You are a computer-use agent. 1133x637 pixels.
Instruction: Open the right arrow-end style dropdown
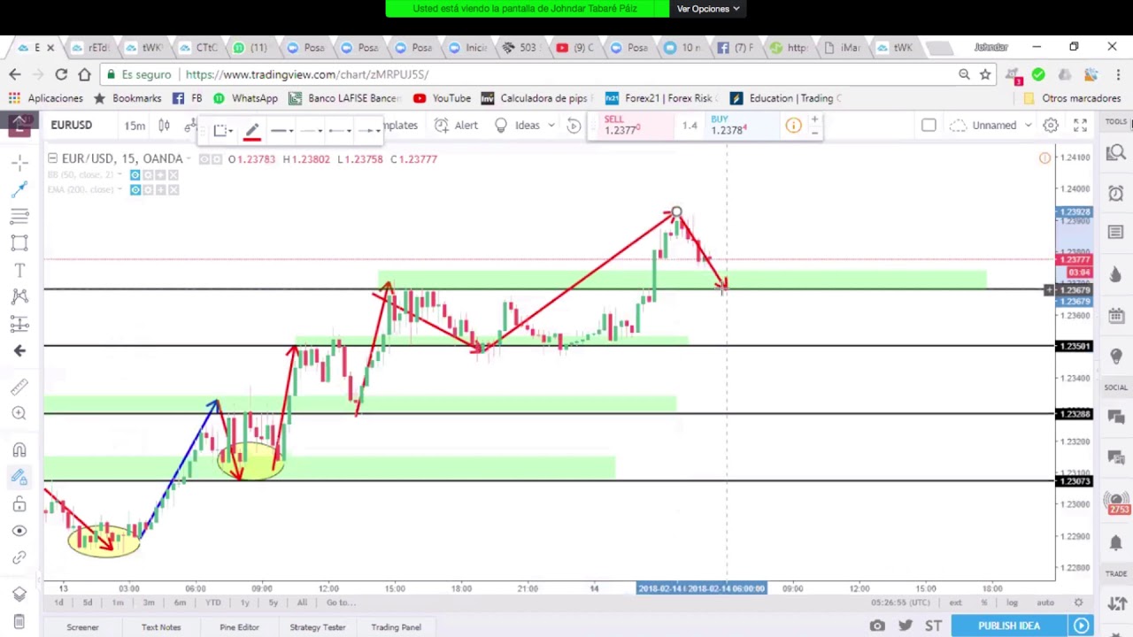(x=368, y=131)
